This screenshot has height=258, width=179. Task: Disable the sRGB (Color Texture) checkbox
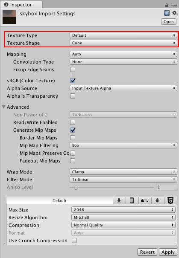[x=73, y=81]
